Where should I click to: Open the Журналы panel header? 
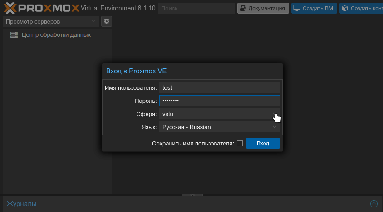pos(21,204)
